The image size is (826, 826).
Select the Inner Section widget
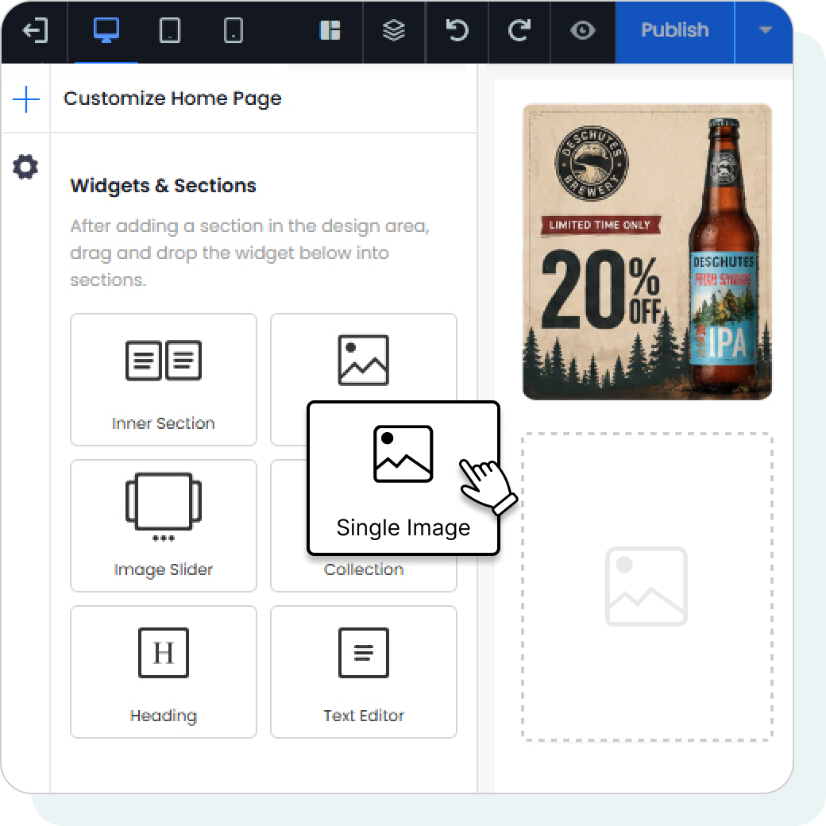[164, 380]
